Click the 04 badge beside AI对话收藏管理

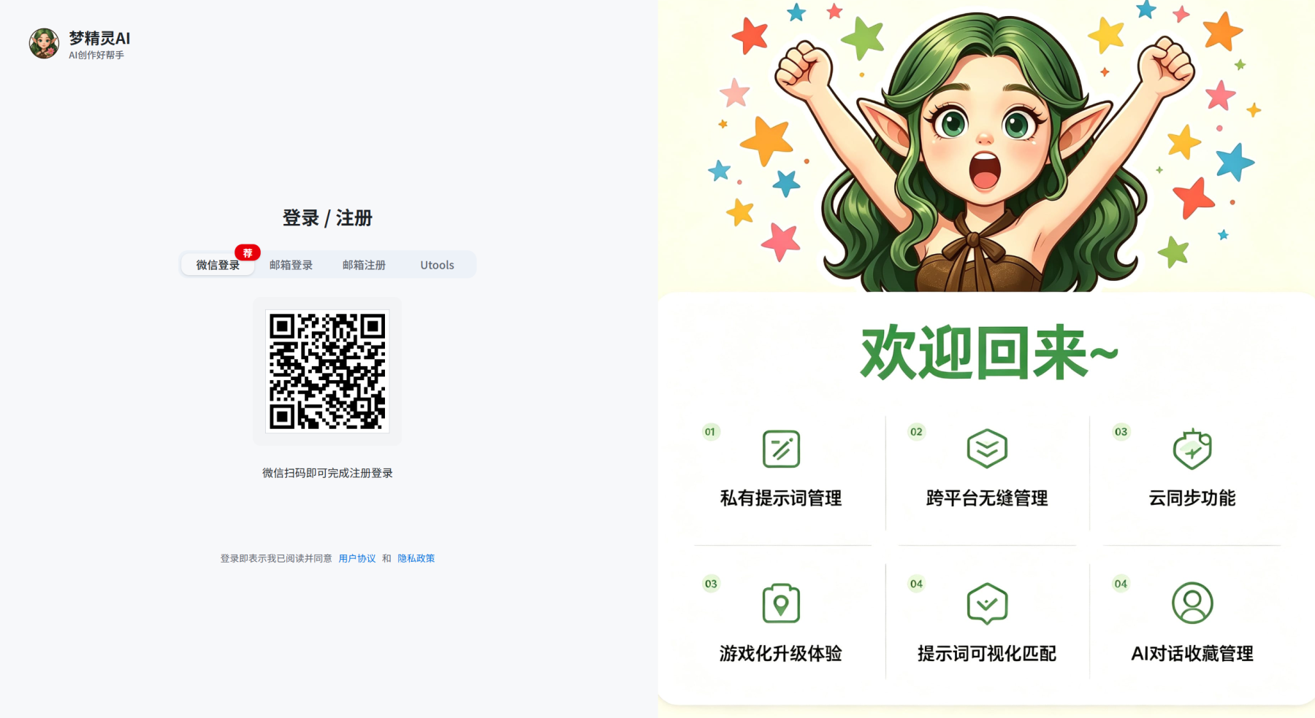(1121, 584)
